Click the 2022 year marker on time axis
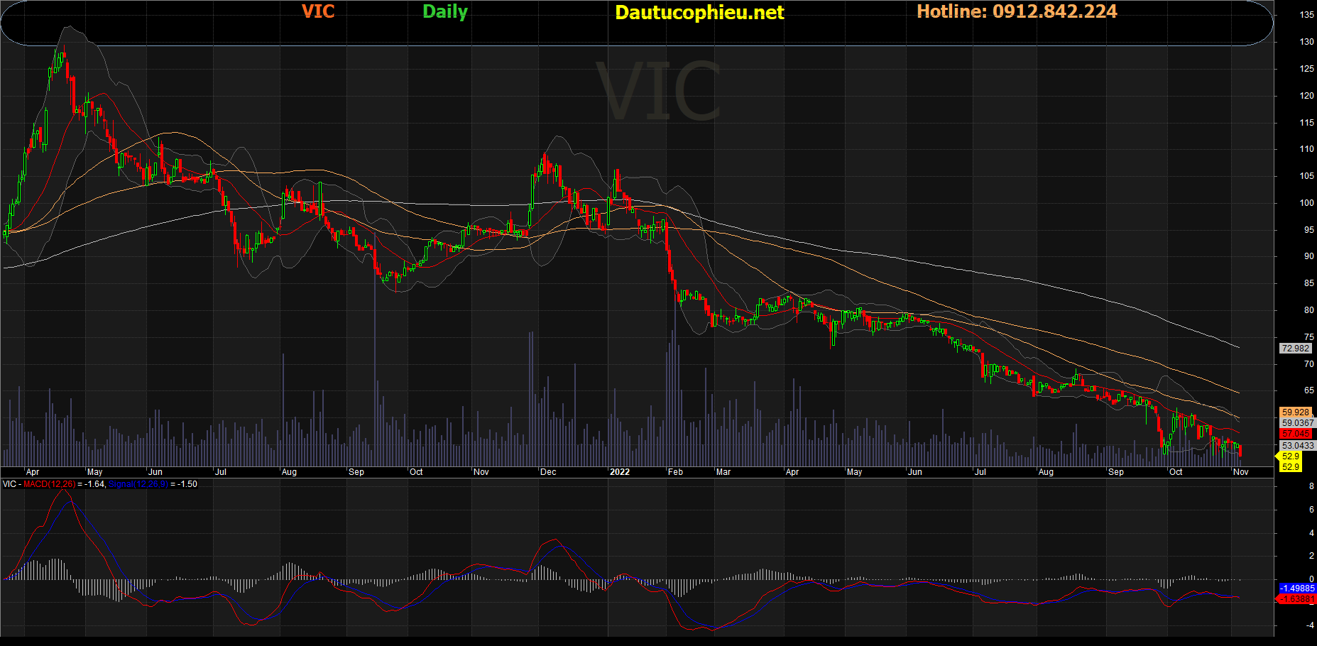Image resolution: width=1317 pixels, height=646 pixels. coord(619,472)
